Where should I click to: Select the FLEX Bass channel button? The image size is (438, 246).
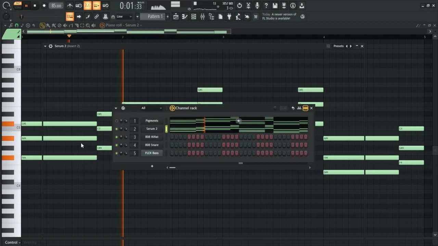(x=152, y=153)
